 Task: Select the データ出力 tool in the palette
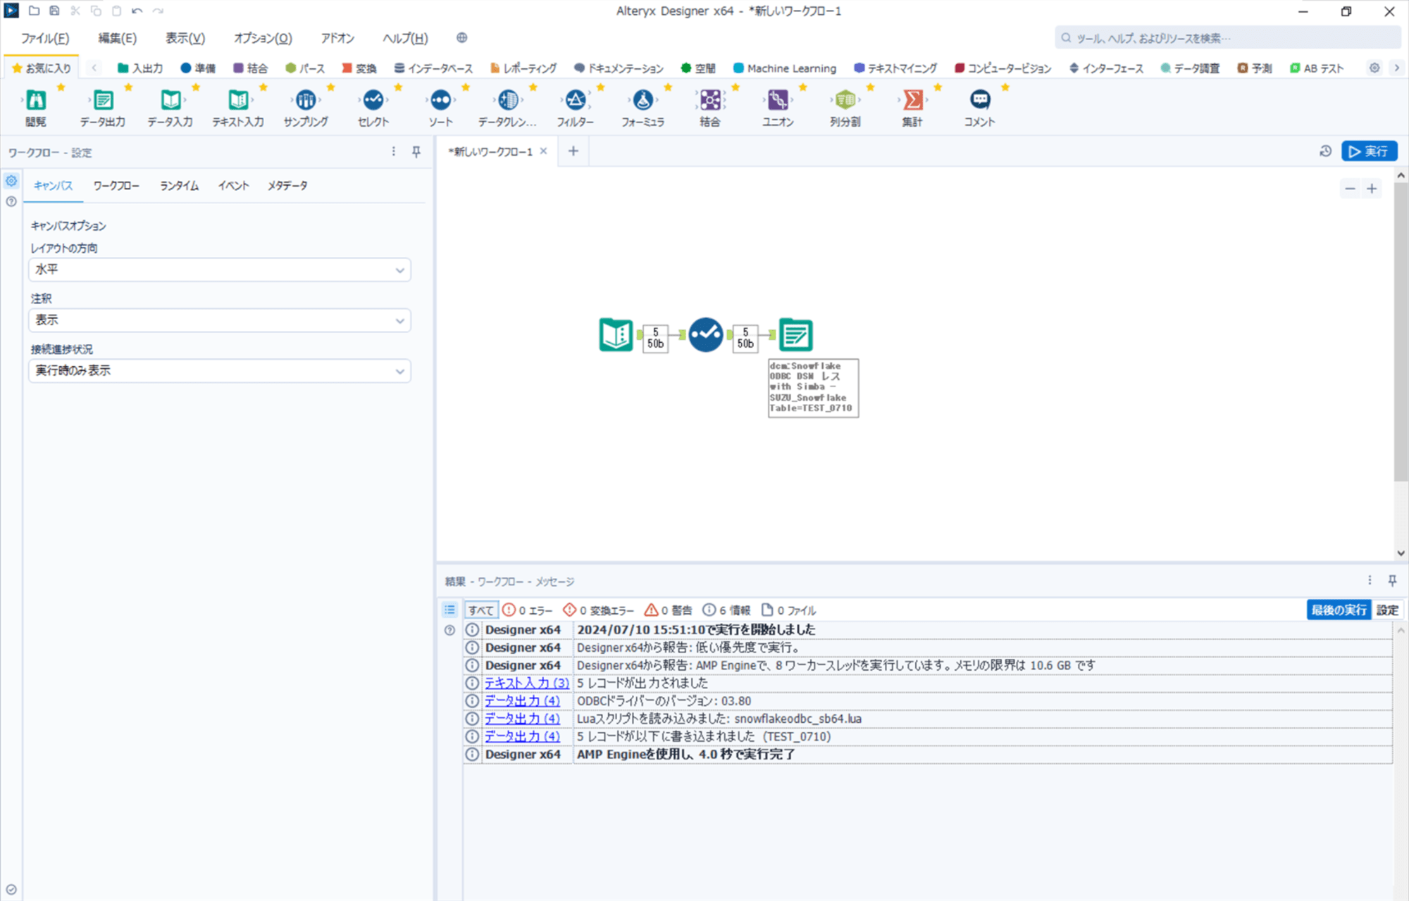pyautogui.click(x=103, y=100)
